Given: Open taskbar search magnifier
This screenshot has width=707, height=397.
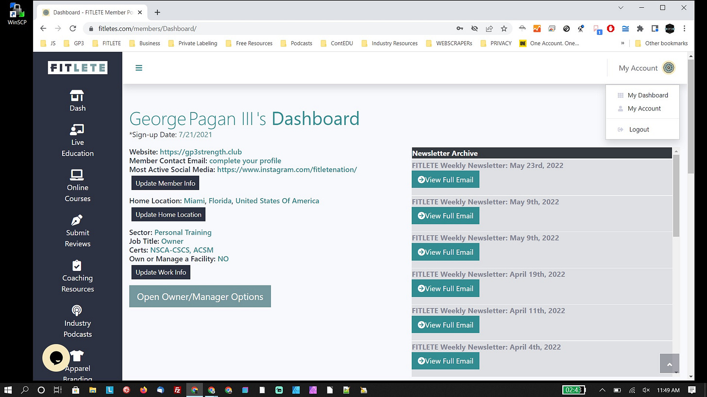Looking at the screenshot, I should tap(25, 390).
